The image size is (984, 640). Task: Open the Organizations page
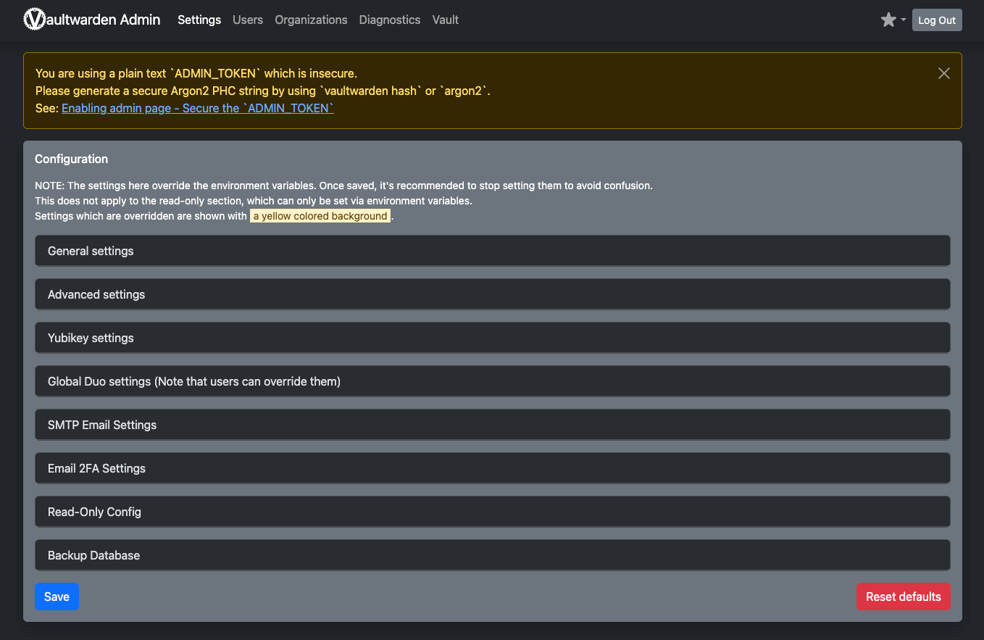(311, 20)
